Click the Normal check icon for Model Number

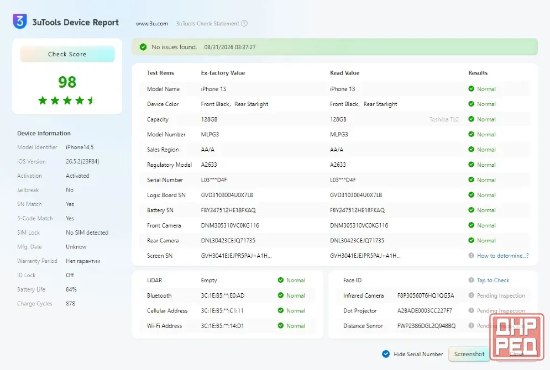pyautogui.click(x=471, y=134)
